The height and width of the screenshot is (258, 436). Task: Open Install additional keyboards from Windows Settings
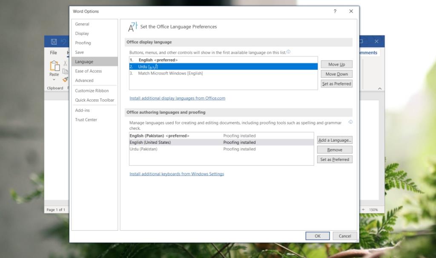177,174
